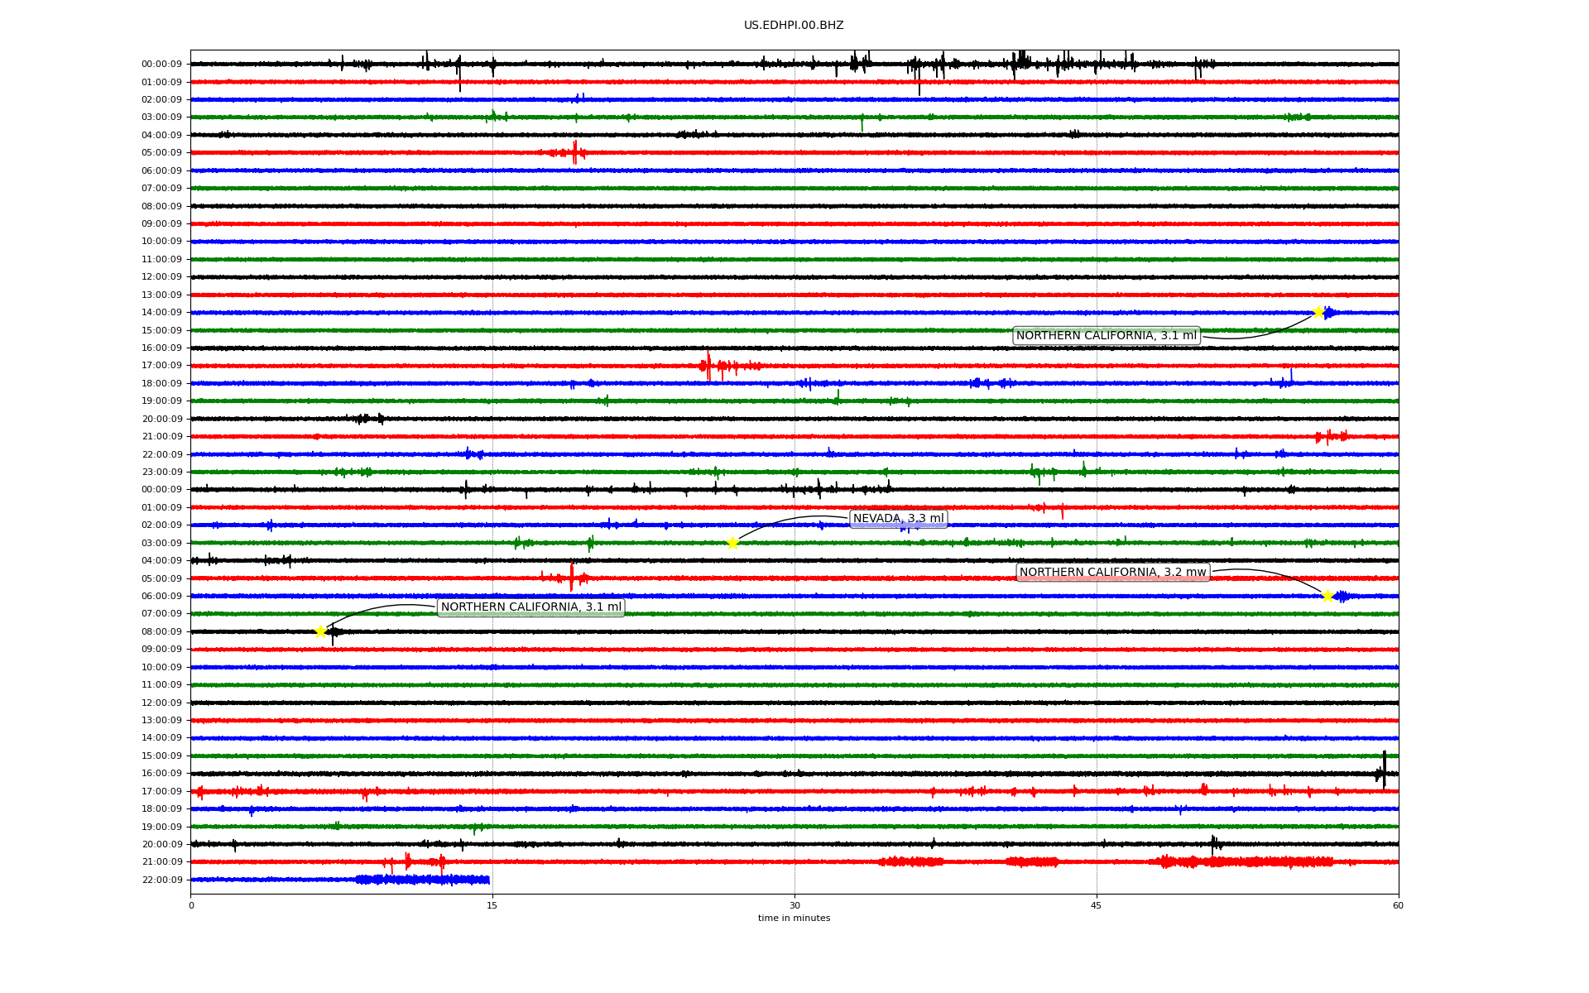1589x993 pixels.
Task: Click the 22:00:09 row label at the bottom
Action: (161, 880)
